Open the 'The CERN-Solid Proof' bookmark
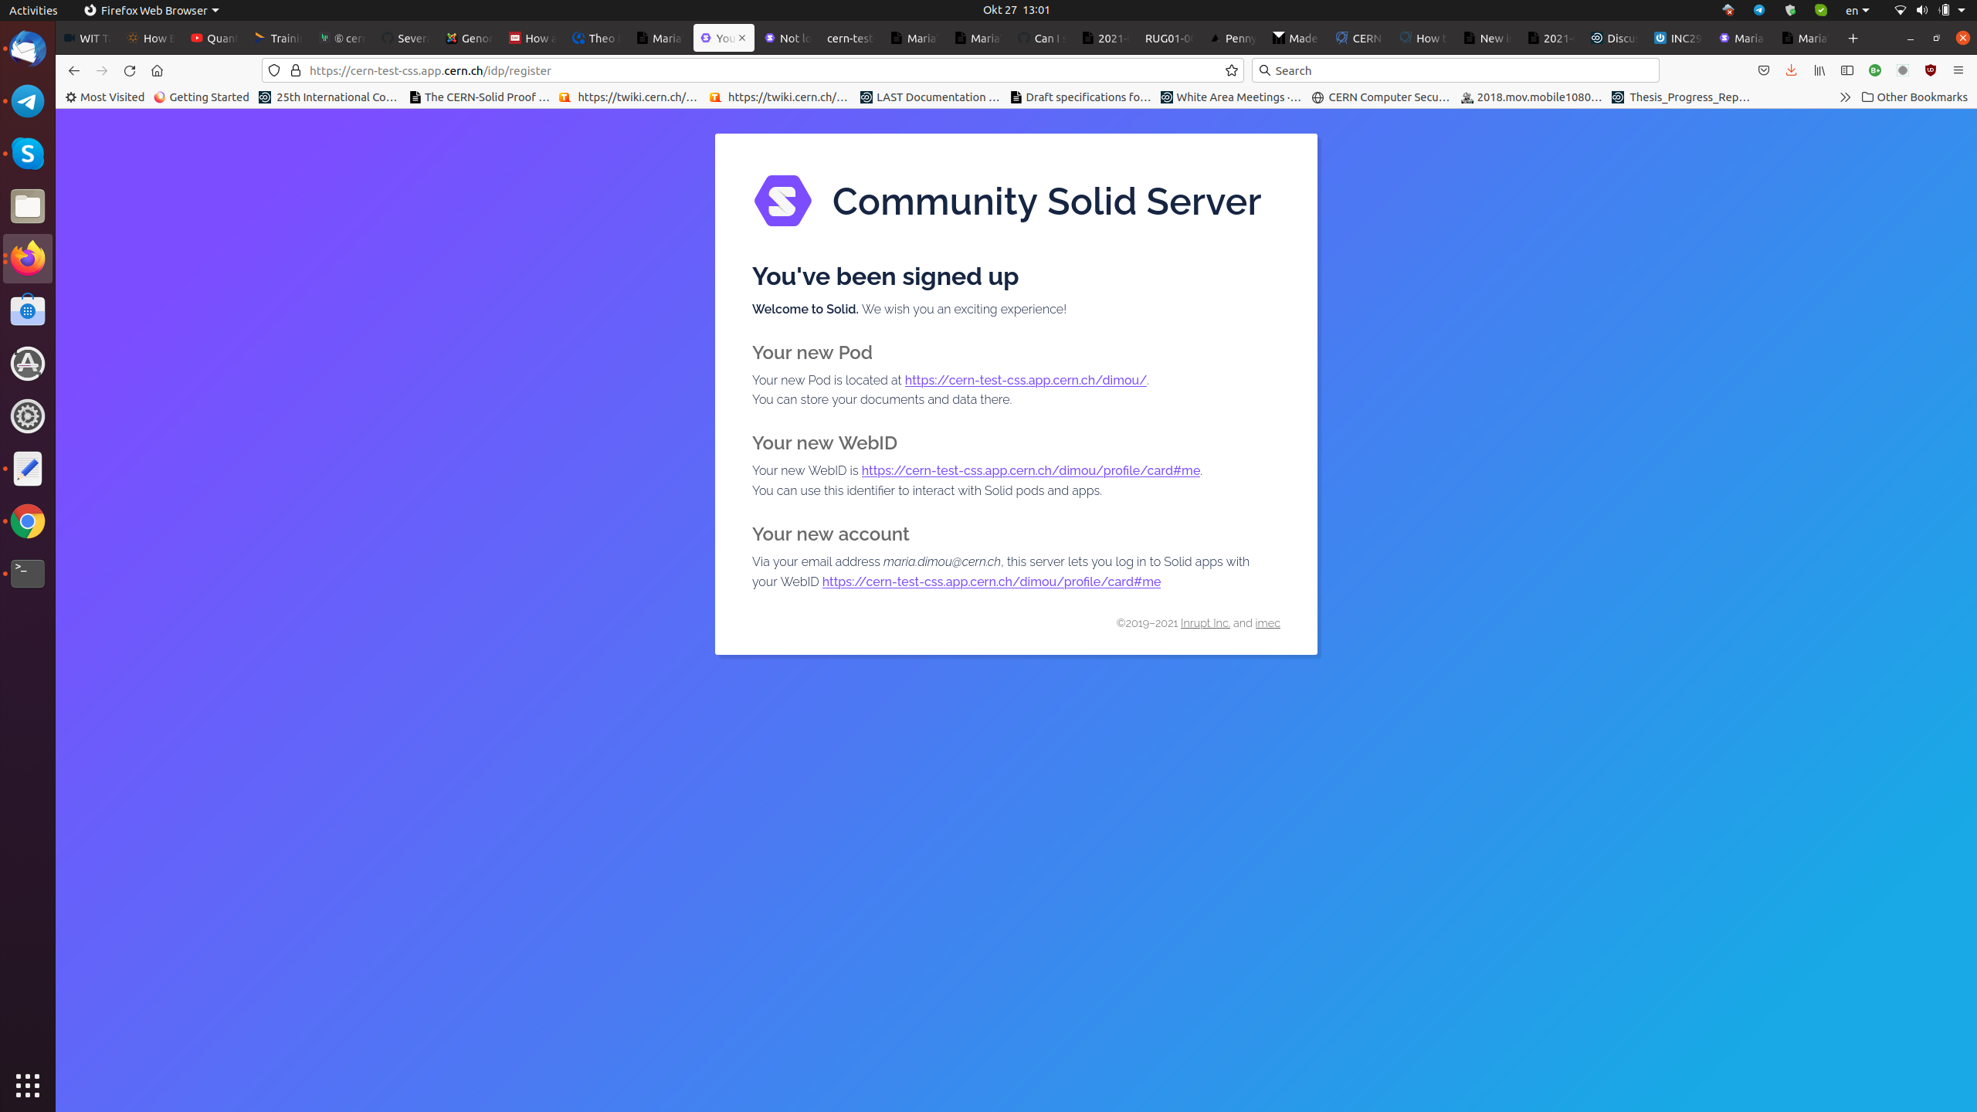1977x1112 pixels. 479,97
